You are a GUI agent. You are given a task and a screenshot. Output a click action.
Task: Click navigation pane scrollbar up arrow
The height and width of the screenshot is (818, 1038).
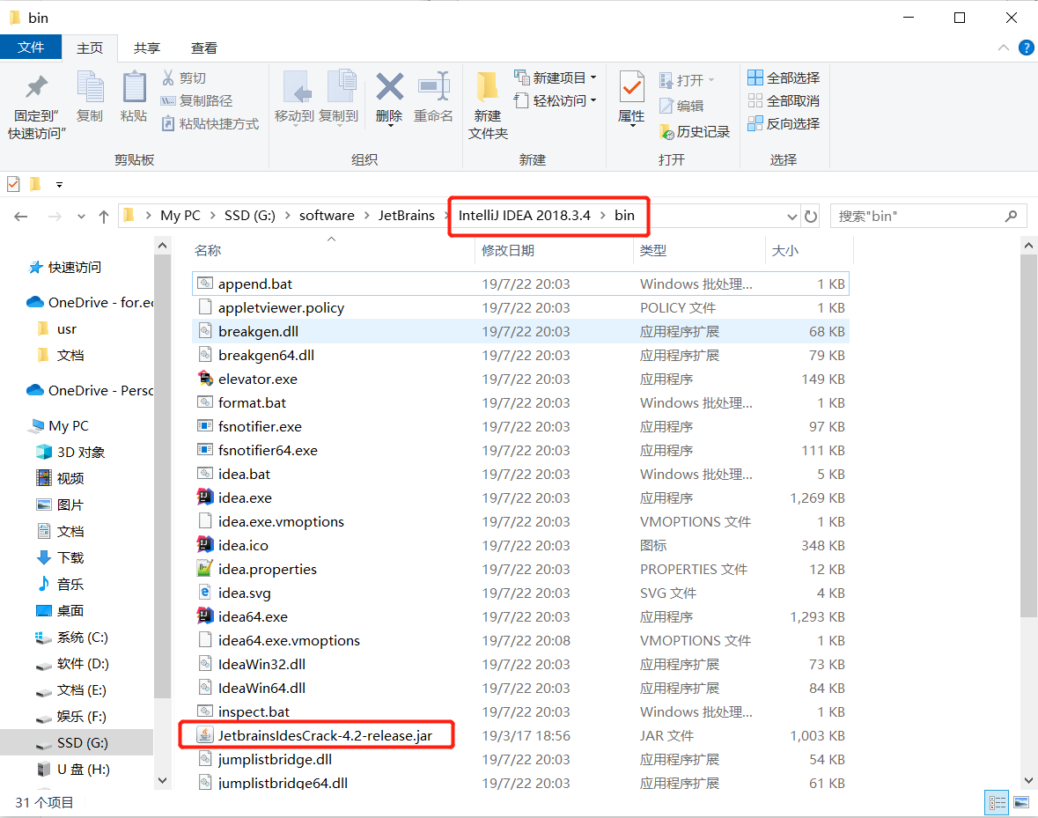point(162,246)
